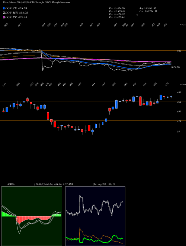This screenshot has width=186, height=246.
Task: Click the MACD: panel label
Action: (x=11, y=184)
